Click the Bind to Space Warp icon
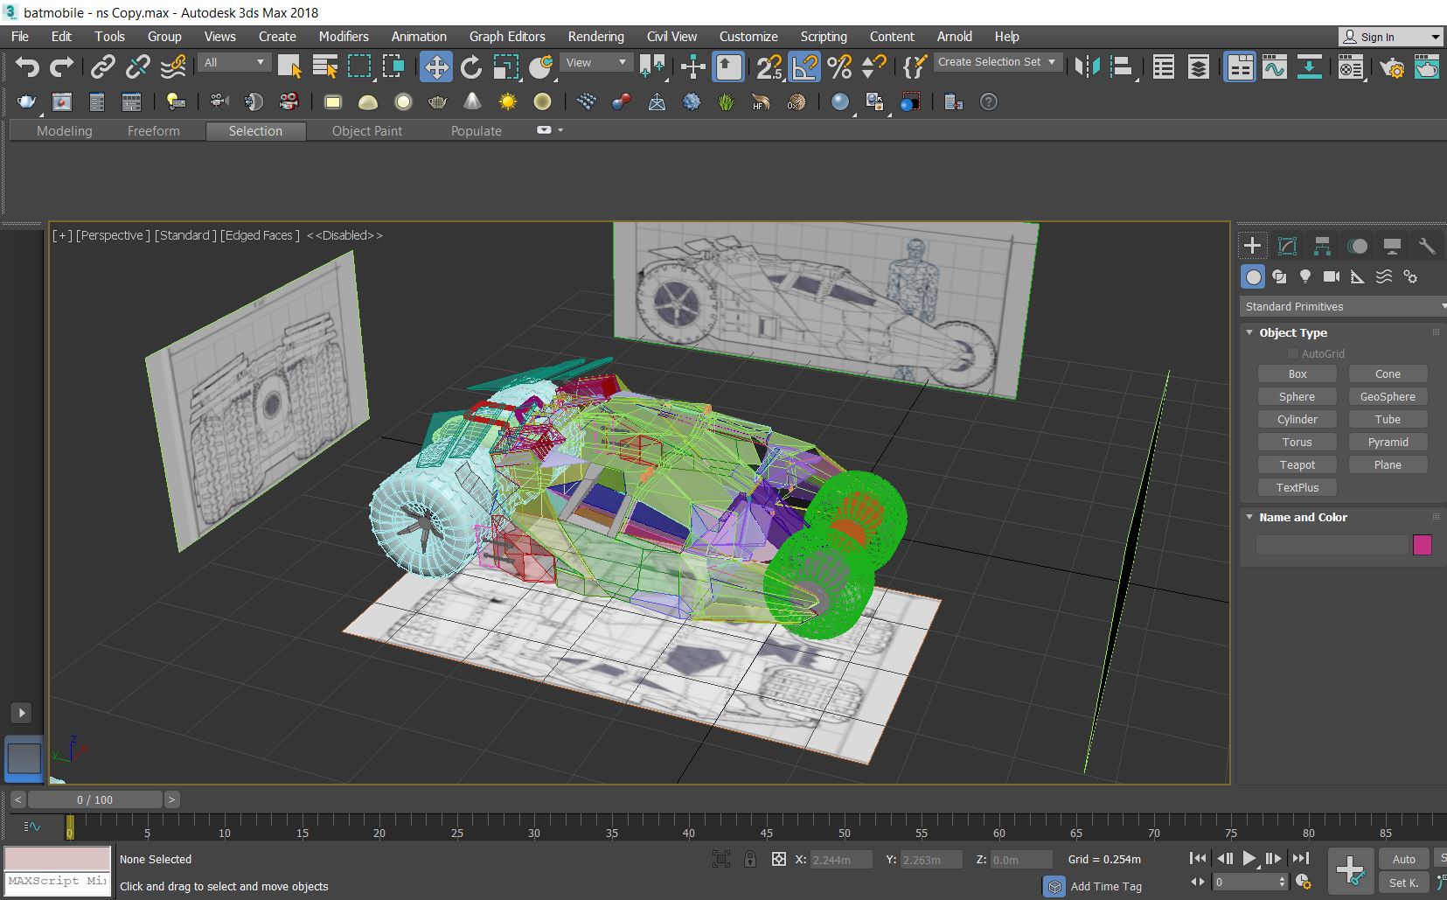The height and width of the screenshot is (900, 1447). pos(173,66)
